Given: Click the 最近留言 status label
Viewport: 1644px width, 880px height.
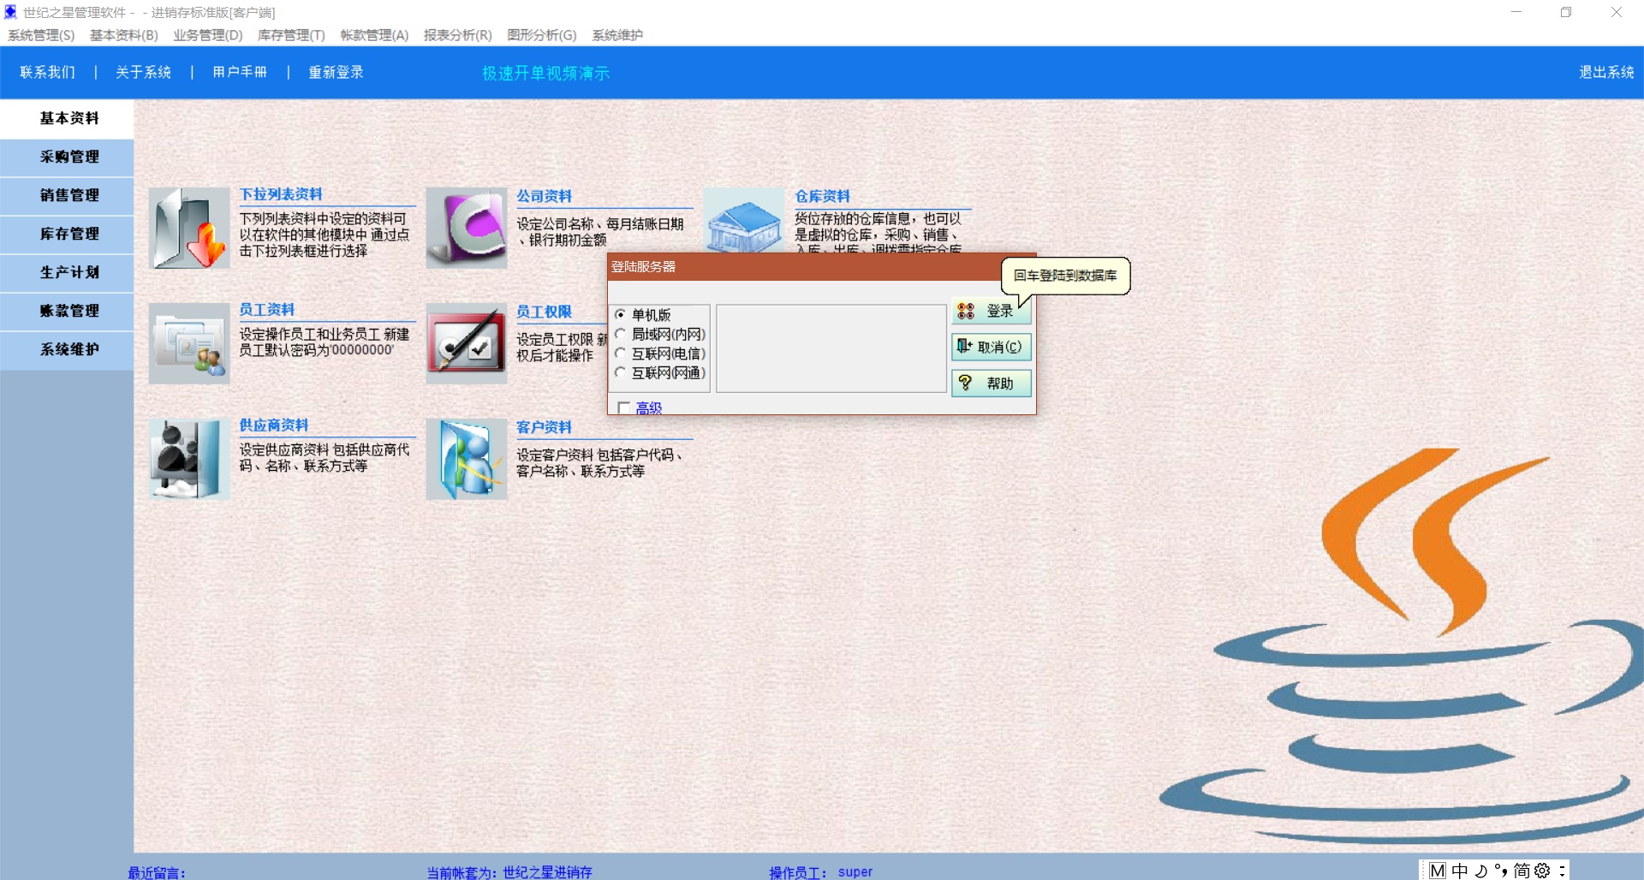Looking at the screenshot, I should 157,873.
